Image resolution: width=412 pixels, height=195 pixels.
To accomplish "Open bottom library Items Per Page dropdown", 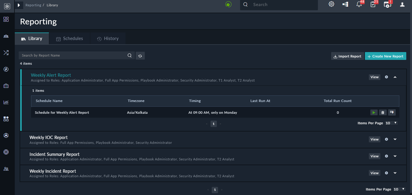I will click(399, 189).
